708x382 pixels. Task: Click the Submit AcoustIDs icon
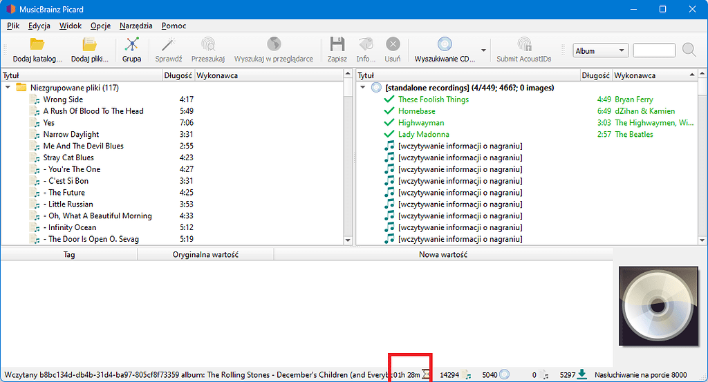click(524, 44)
